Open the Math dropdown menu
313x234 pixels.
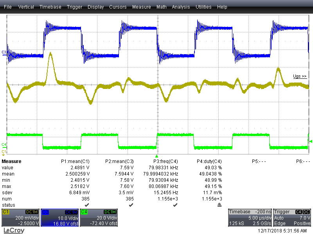161,7
